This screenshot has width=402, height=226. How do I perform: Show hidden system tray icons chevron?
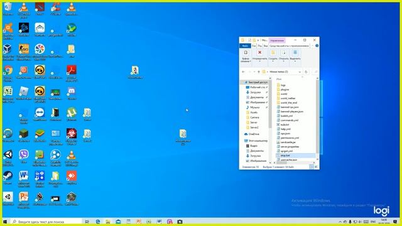(340, 222)
